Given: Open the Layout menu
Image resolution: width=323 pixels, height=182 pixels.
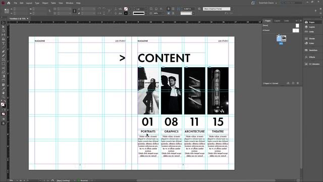Looking at the screenshot, I should [x=29, y=3].
